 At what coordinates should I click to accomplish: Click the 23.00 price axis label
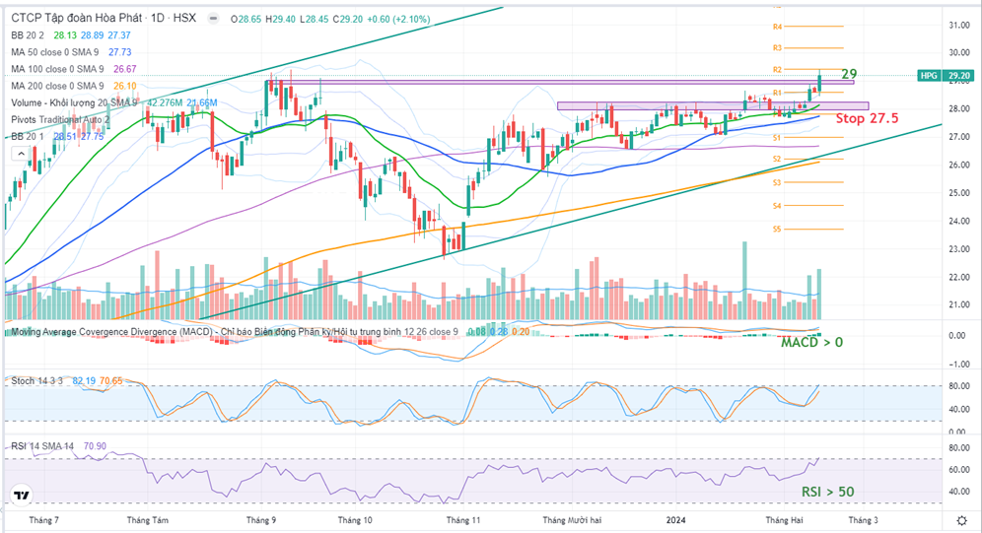(959, 249)
